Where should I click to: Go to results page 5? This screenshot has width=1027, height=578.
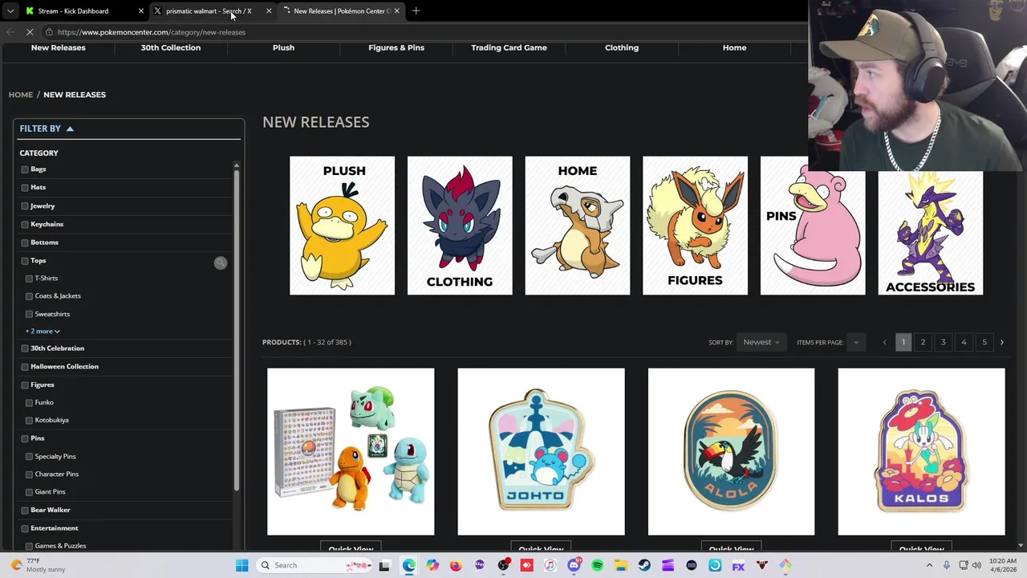(x=984, y=342)
